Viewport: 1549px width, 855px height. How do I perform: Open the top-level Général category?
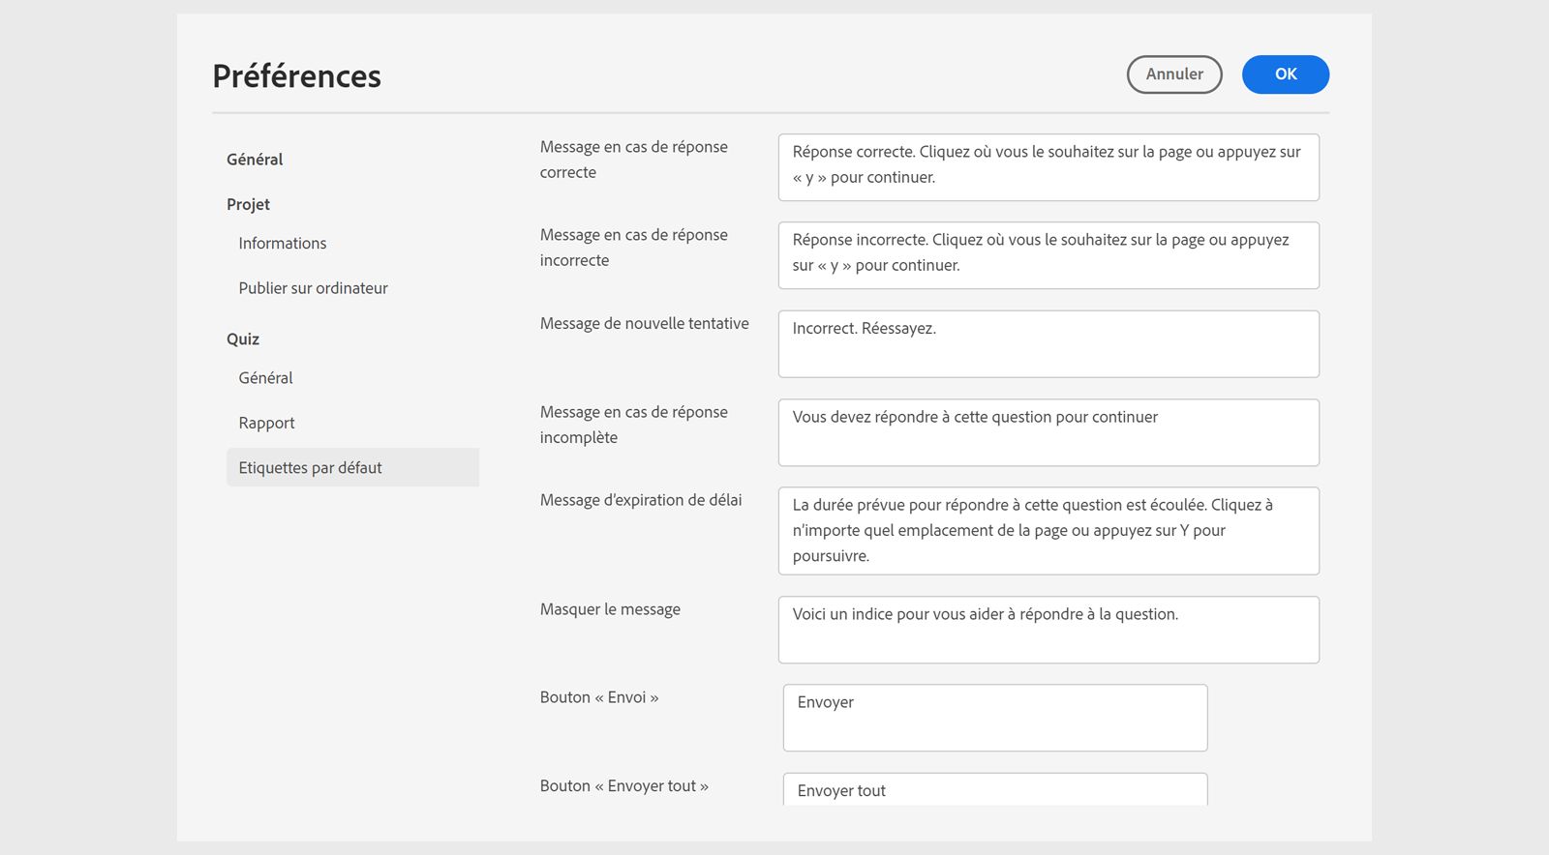tap(255, 160)
